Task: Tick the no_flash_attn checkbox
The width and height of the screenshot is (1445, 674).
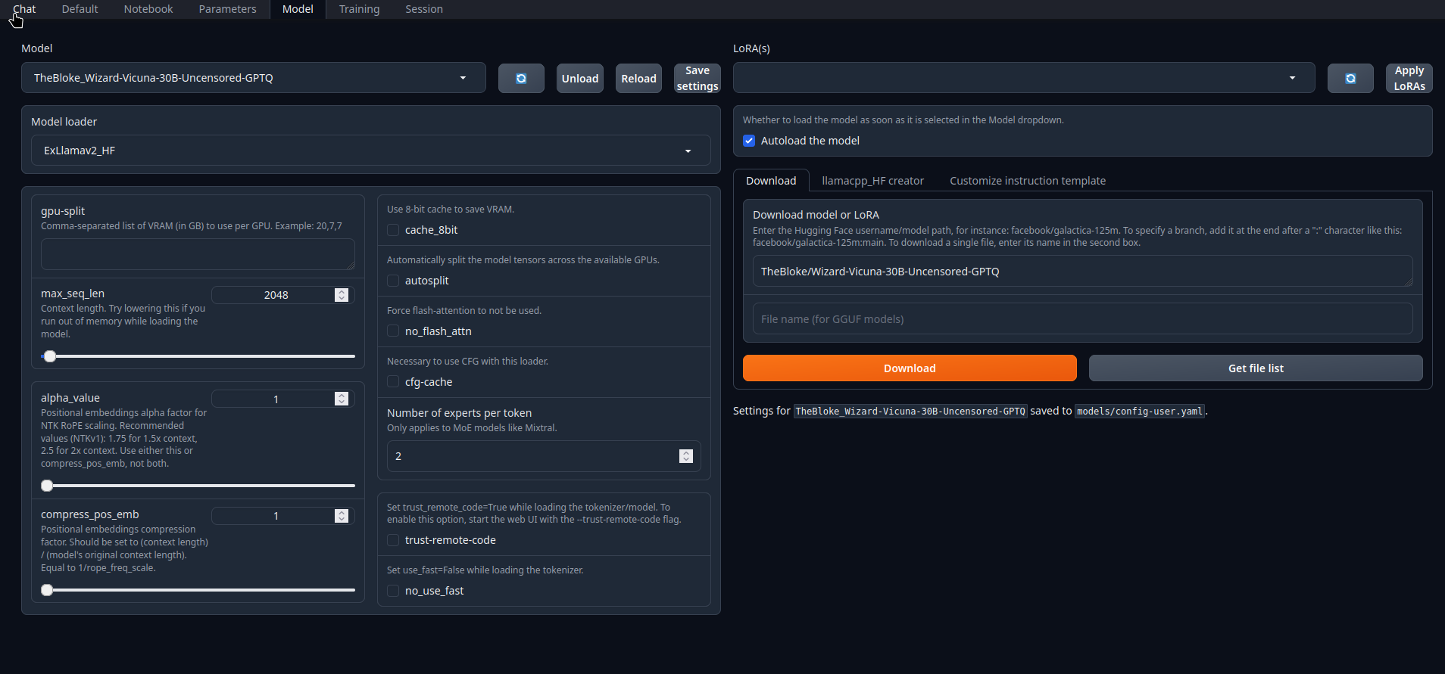Action: click(x=393, y=331)
